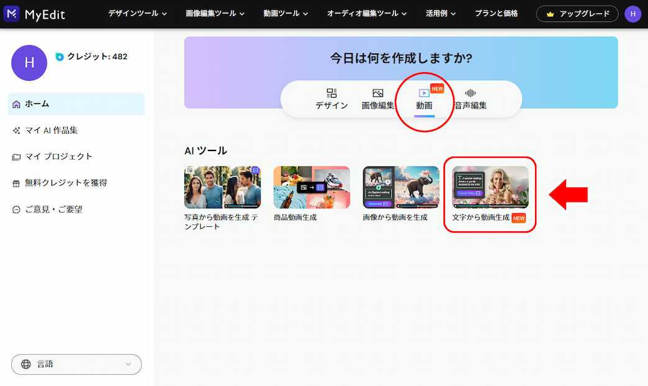Open マイ プロジェクト
Screen dimensions: 648x386
(x=58, y=157)
